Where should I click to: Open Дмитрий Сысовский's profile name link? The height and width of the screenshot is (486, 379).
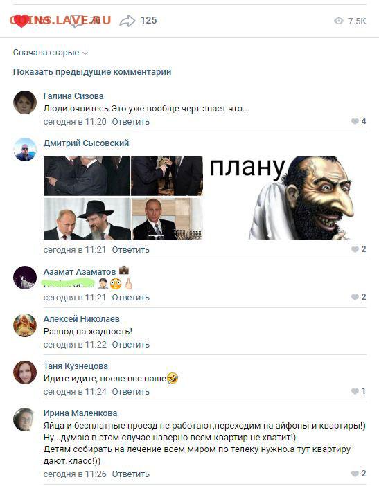[x=86, y=143]
